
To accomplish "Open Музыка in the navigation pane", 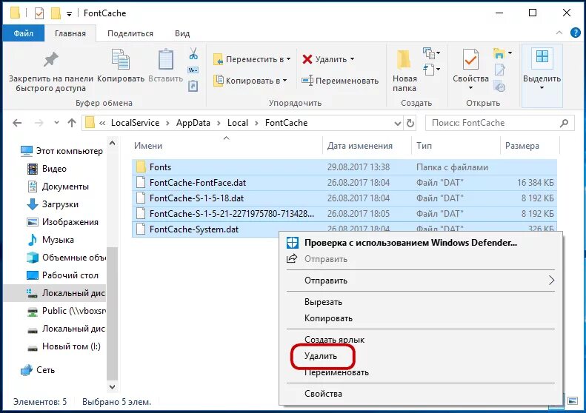I will tap(50, 240).
